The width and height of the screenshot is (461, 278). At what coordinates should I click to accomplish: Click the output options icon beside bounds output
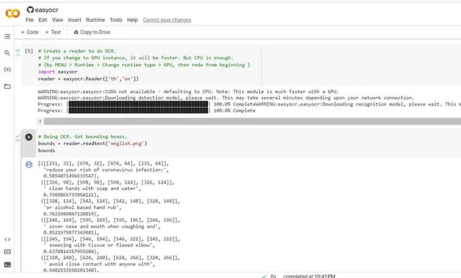29,165
